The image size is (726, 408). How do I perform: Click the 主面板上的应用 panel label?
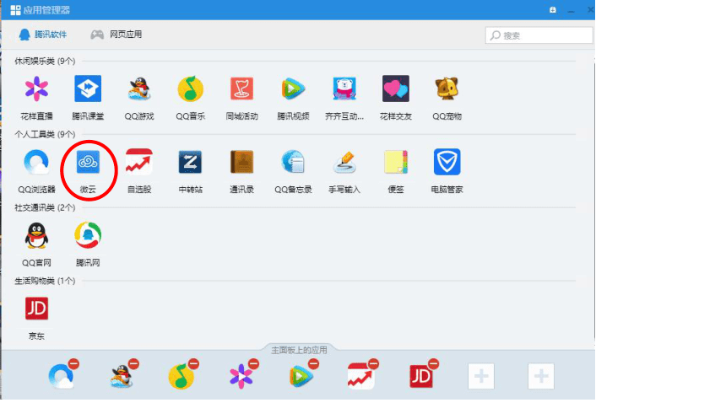coord(299,350)
